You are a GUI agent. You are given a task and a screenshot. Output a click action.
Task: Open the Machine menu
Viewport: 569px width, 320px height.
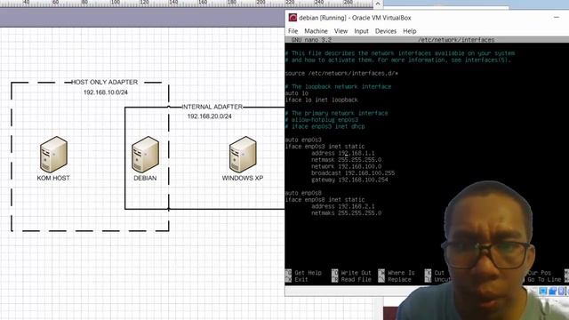click(316, 31)
